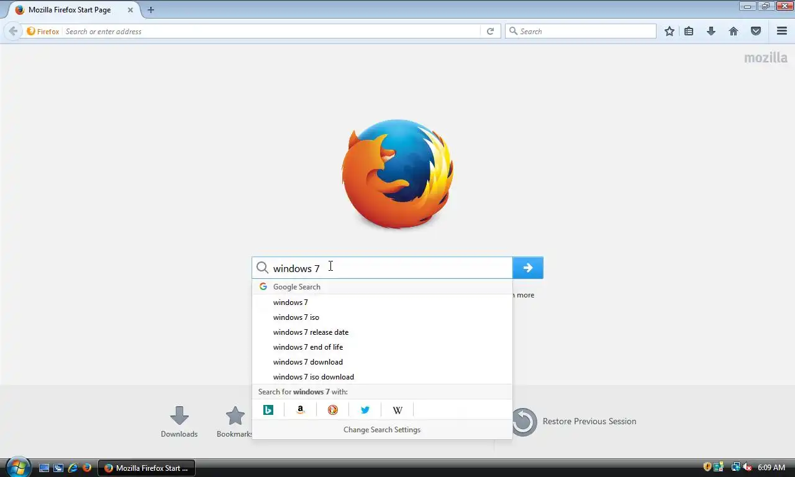Select suggestion "windows 7 iso"
This screenshot has height=477, width=795.
(x=382, y=317)
